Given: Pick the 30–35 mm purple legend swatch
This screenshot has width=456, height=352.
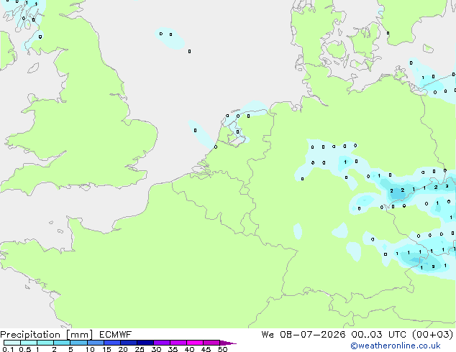Looking at the screenshot, I should (162, 343).
